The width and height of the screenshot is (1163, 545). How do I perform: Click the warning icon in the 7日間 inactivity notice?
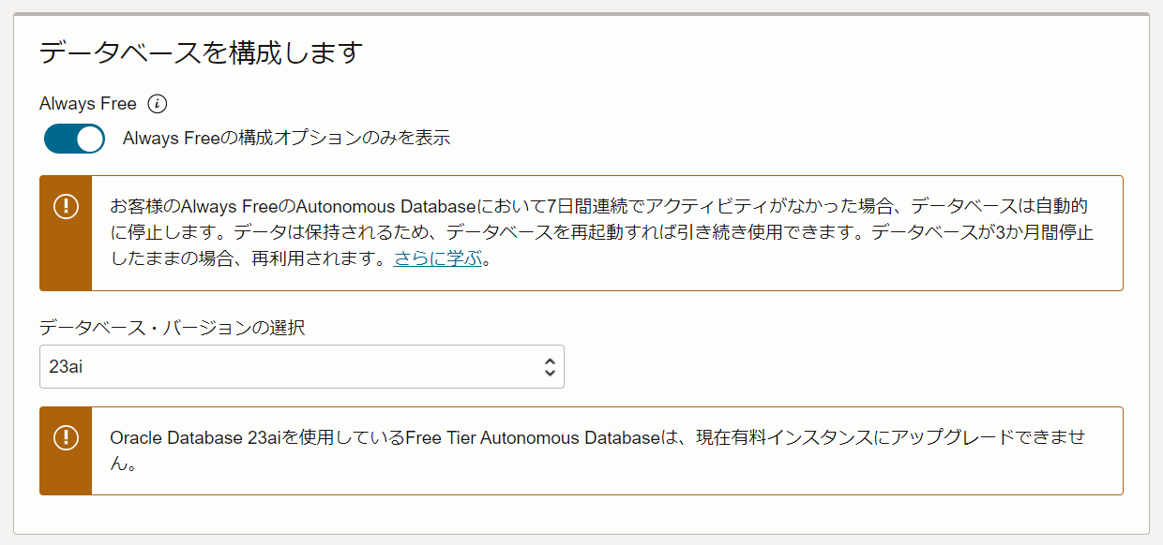[x=66, y=207]
